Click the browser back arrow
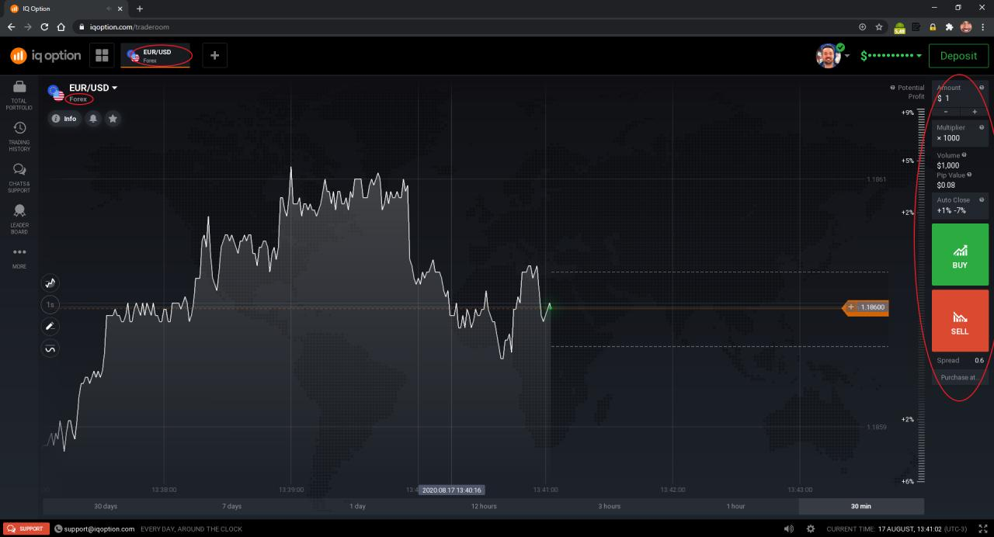Image resolution: width=994 pixels, height=537 pixels. [11, 26]
